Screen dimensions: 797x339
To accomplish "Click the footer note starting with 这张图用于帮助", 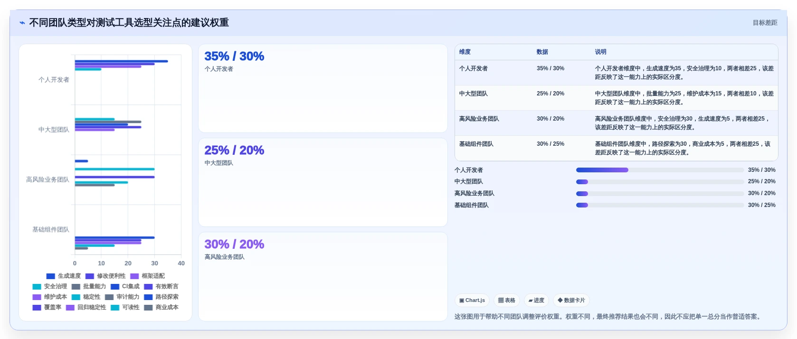I will [x=609, y=317].
